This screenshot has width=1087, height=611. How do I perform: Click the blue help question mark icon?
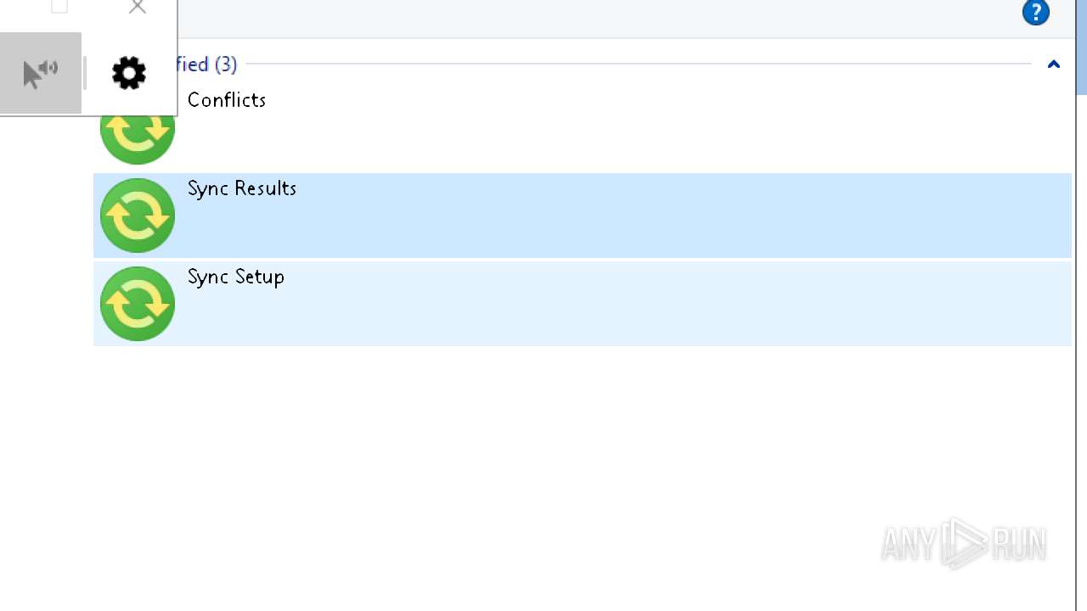click(x=1036, y=12)
